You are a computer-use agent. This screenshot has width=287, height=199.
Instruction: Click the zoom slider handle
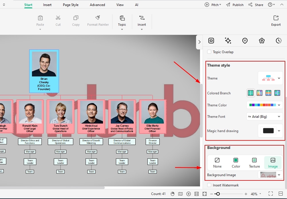tap(218, 194)
